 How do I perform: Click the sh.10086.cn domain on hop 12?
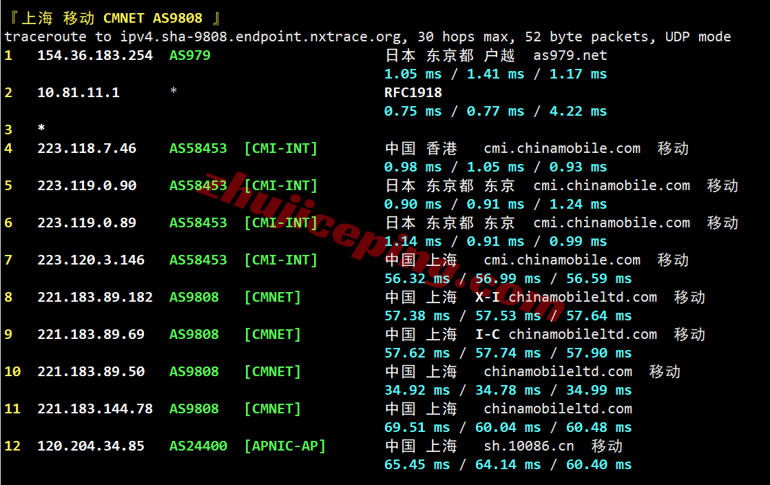[x=529, y=446]
